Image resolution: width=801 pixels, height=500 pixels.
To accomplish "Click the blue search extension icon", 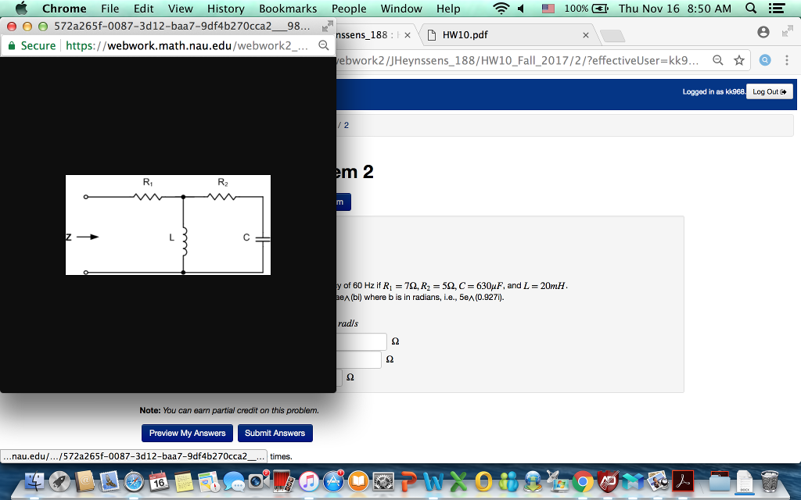I will click(766, 60).
